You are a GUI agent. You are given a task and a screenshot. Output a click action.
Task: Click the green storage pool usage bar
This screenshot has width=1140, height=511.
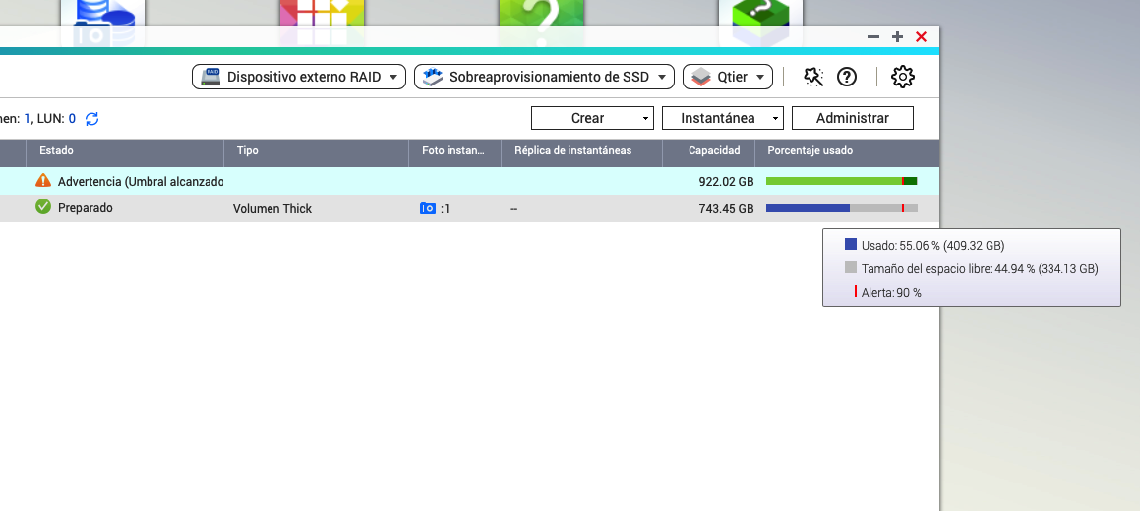coord(833,181)
